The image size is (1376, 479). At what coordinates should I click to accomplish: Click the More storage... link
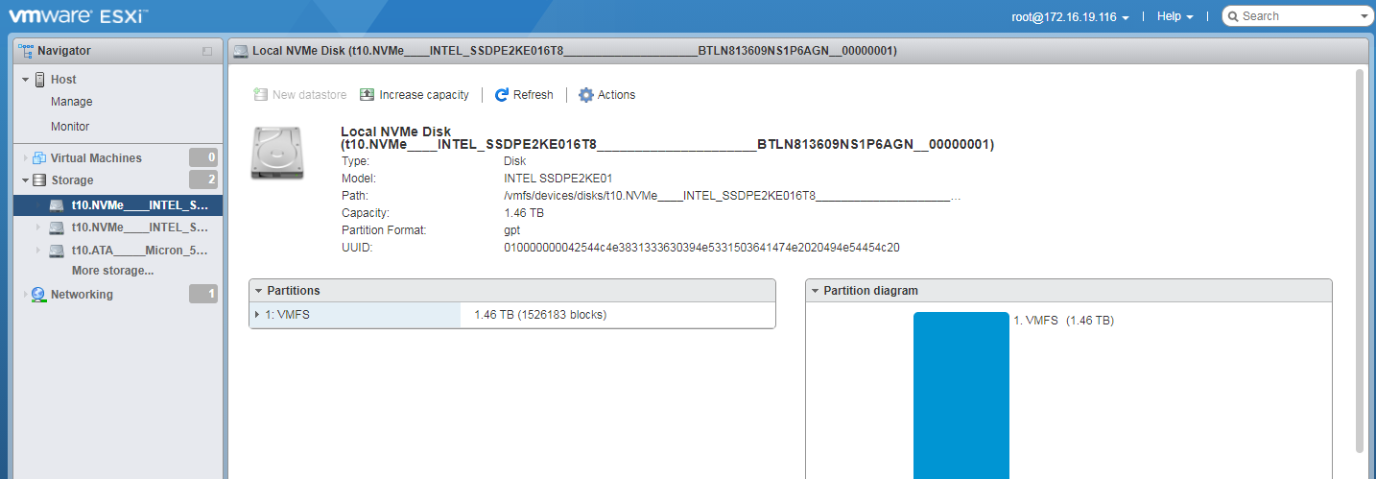pos(112,271)
